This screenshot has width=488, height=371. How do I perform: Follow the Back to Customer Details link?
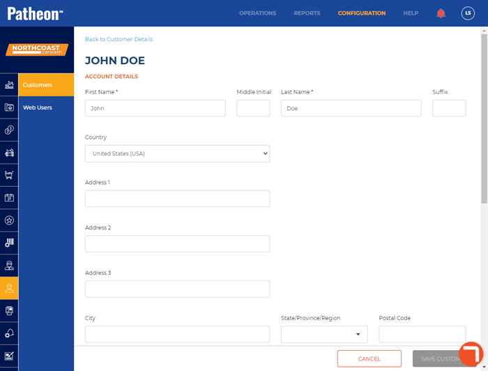pos(119,39)
